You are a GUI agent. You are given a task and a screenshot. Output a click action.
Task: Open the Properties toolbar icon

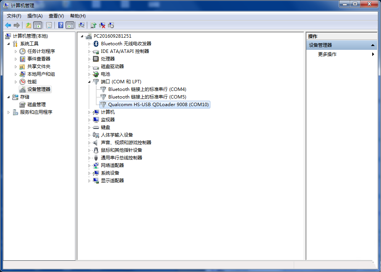click(49, 25)
